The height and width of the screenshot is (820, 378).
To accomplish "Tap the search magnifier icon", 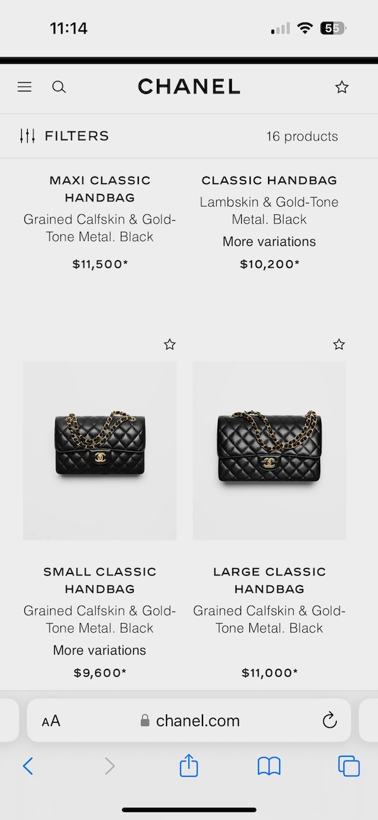I will point(59,87).
